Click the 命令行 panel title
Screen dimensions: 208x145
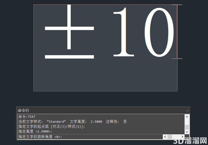pos(23,110)
